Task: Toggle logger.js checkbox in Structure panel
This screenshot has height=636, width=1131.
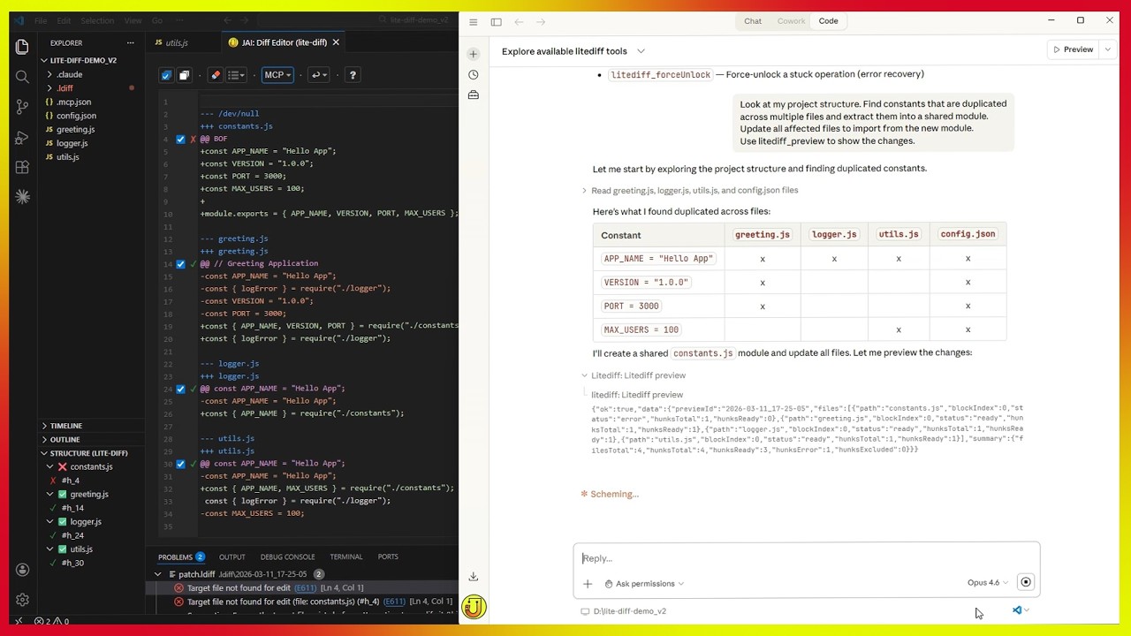Action: pos(63,522)
